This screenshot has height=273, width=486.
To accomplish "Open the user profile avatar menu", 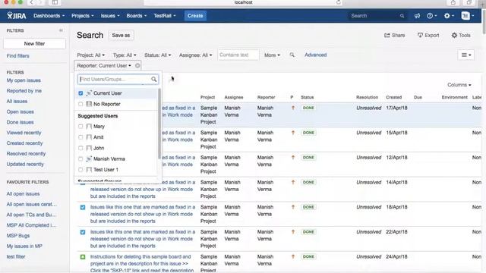I will click(x=468, y=16).
